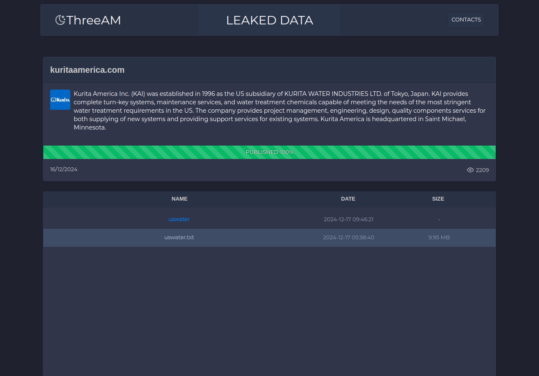
Task: Click the 16/12/2024 publication date
Action: click(x=64, y=169)
